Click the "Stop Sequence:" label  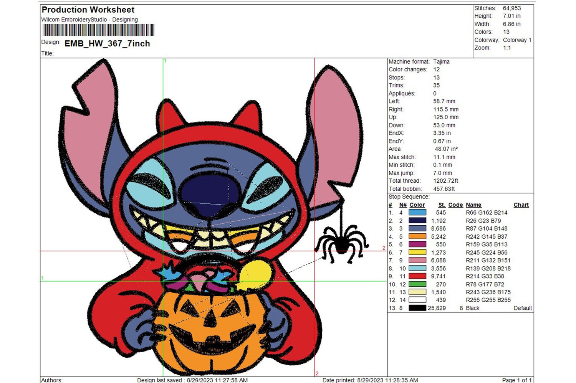(409, 197)
